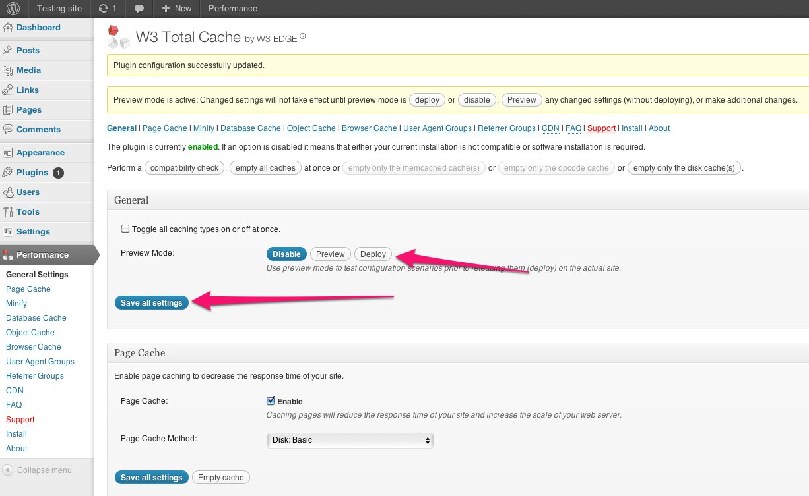Click the Collapse menu arrow icon
Image resolution: width=809 pixels, height=496 pixels.
[x=8, y=470]
